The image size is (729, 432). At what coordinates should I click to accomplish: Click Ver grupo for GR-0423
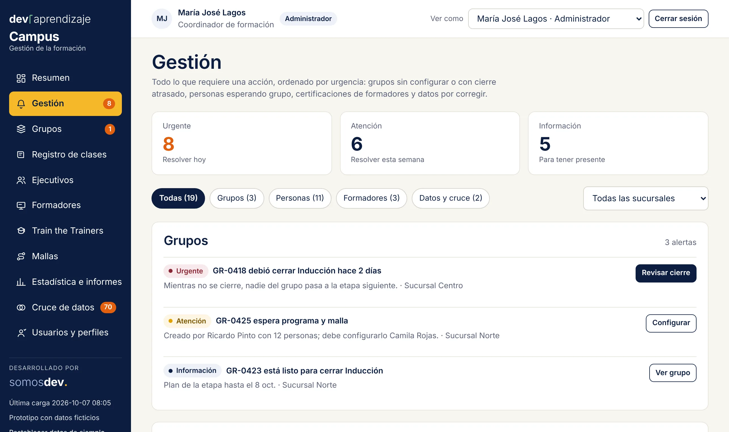(673, 373)
